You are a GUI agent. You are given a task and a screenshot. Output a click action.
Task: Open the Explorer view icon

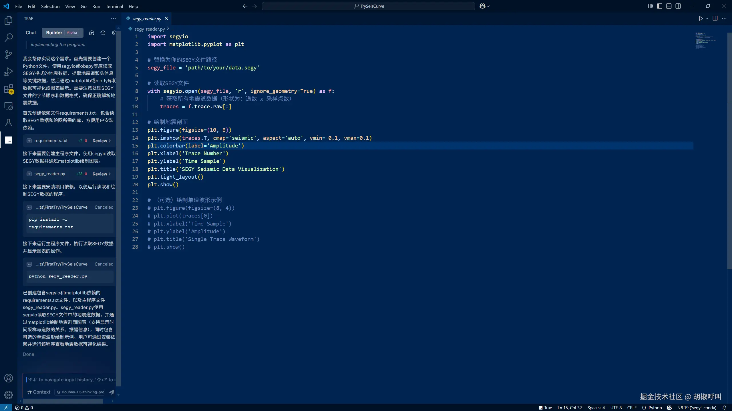coord(9,21)
